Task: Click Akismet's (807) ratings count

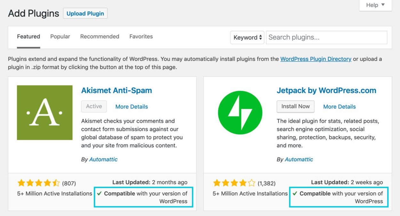Action: tap(69, 183)
